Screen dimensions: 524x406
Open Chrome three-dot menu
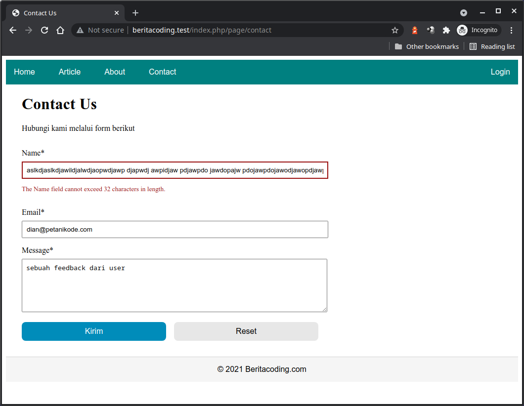tap(511, 30)
